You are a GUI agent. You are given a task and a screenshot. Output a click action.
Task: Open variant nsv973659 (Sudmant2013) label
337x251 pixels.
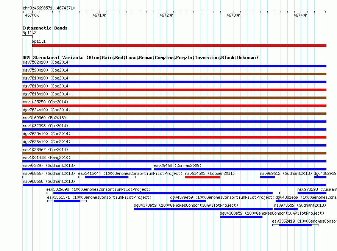point(300,205)
